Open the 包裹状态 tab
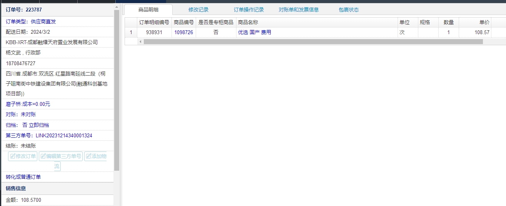The image size is (506, 206). 349,10
